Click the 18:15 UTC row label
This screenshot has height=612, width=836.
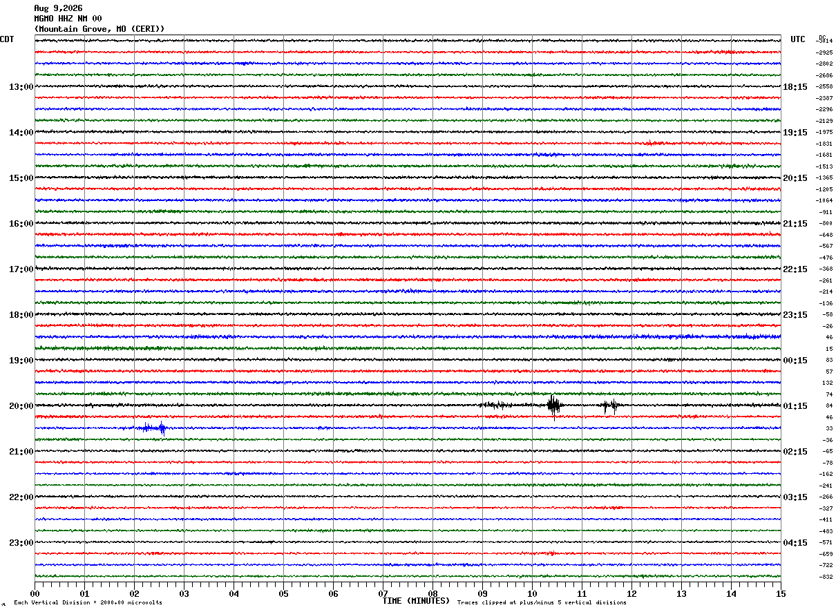click(x=795, y=87)
